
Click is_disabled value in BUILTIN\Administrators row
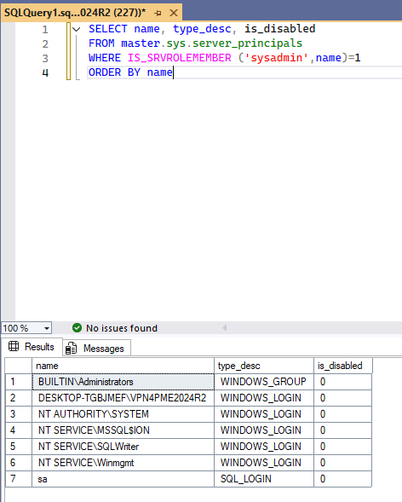point(343,382)
